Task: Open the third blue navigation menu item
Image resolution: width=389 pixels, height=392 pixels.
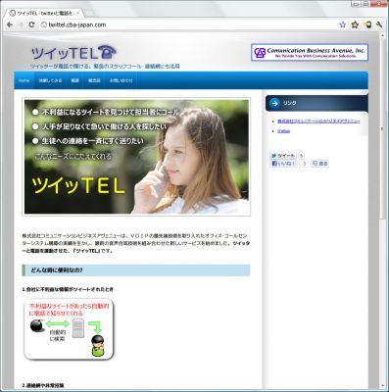Action: (75, 80)
